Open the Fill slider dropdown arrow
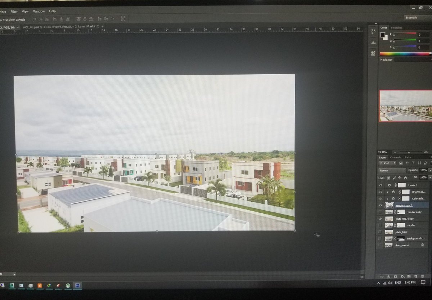 coord(430,177)
